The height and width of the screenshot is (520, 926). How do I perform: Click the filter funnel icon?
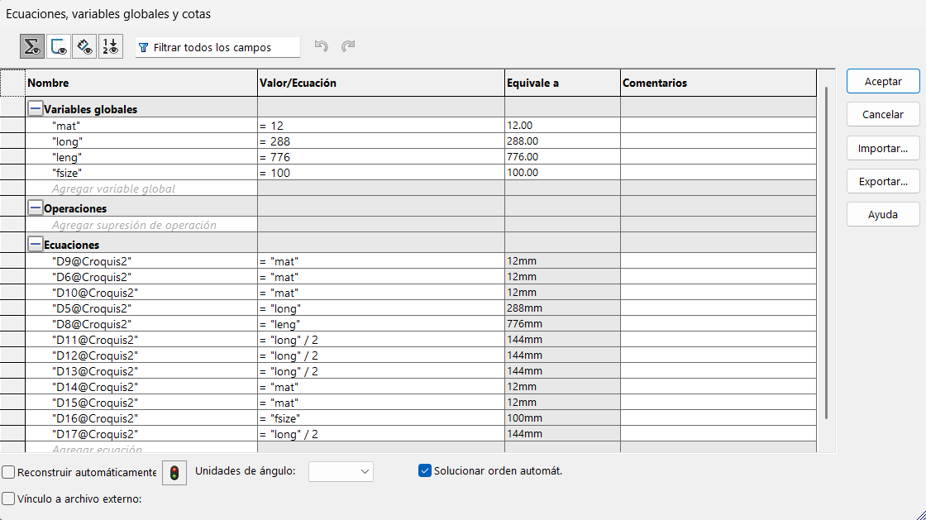[144, 48]
